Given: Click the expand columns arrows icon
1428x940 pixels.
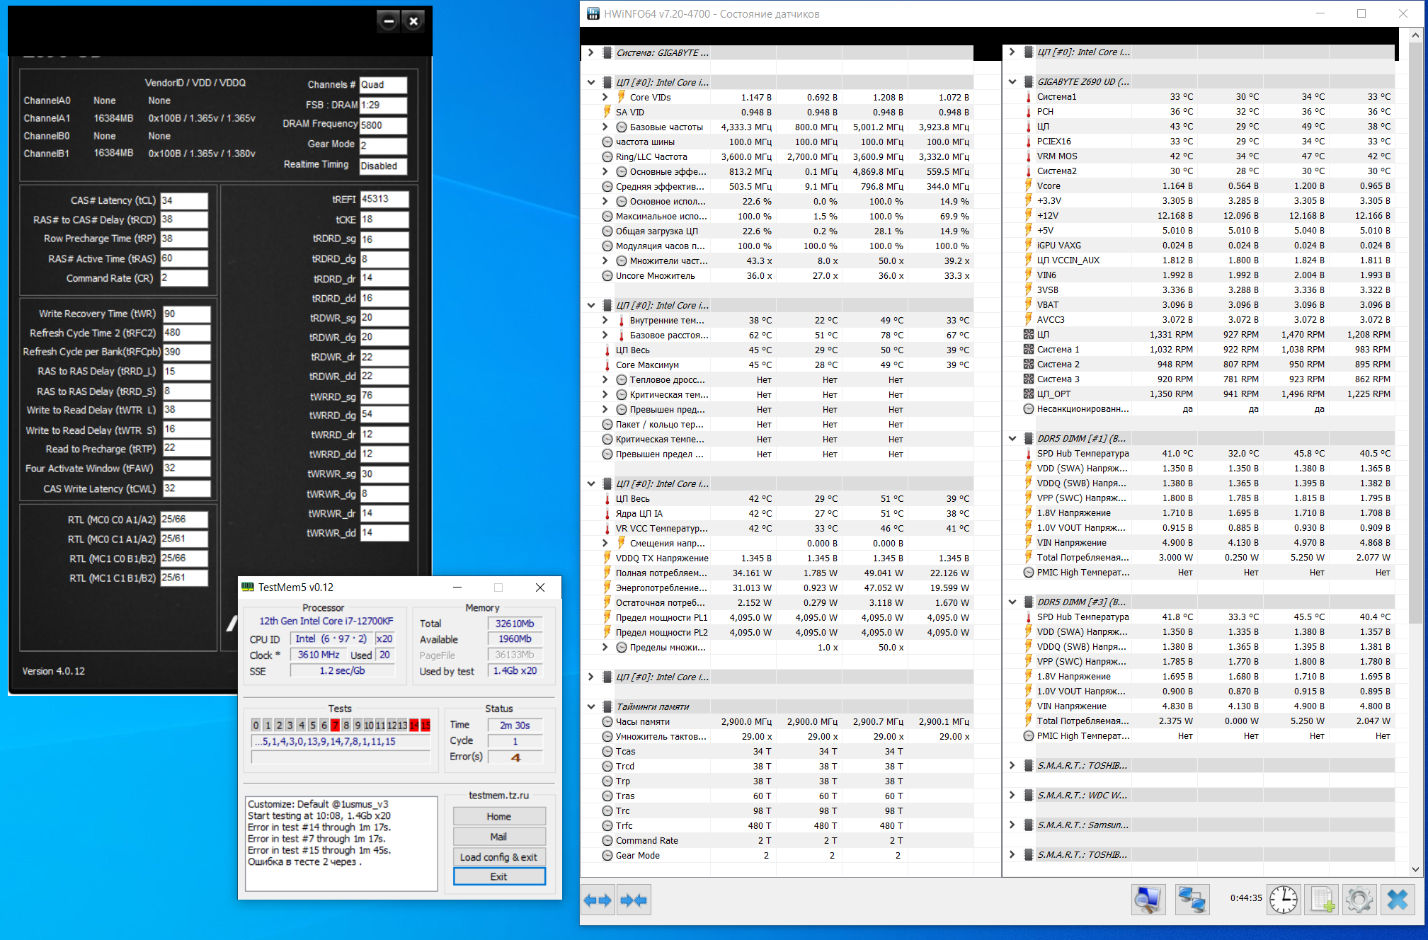Looking at the screenshot, I should pyautogui.click(x=597, y=900).
